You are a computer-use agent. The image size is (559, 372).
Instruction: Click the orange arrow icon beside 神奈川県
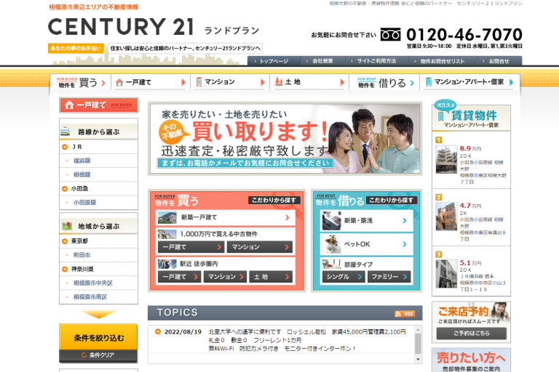tap(65, 269)
